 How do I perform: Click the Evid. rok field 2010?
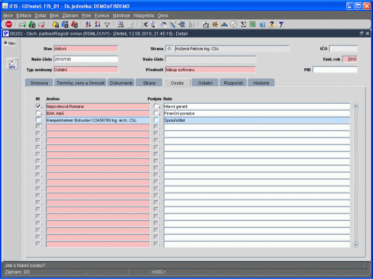pyautogui.click(x=350, y=60)
